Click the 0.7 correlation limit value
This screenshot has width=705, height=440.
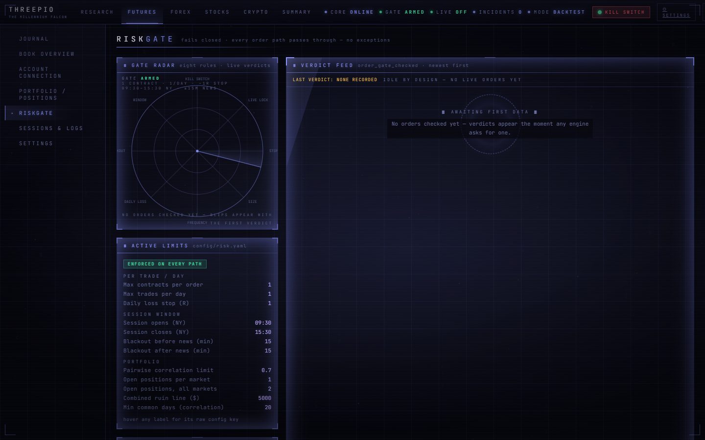tap(266, 370)
